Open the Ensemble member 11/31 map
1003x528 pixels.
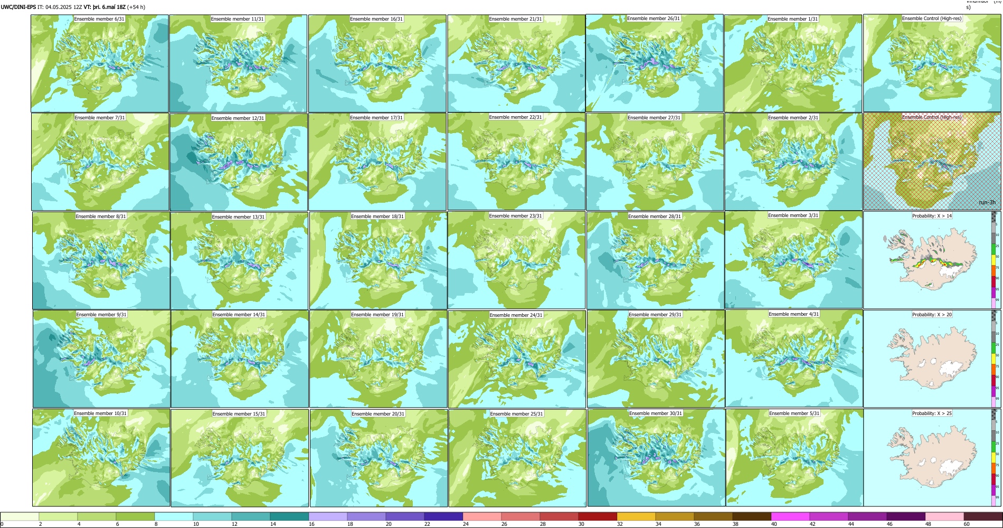pyautogui.click(x=238, y=63)
